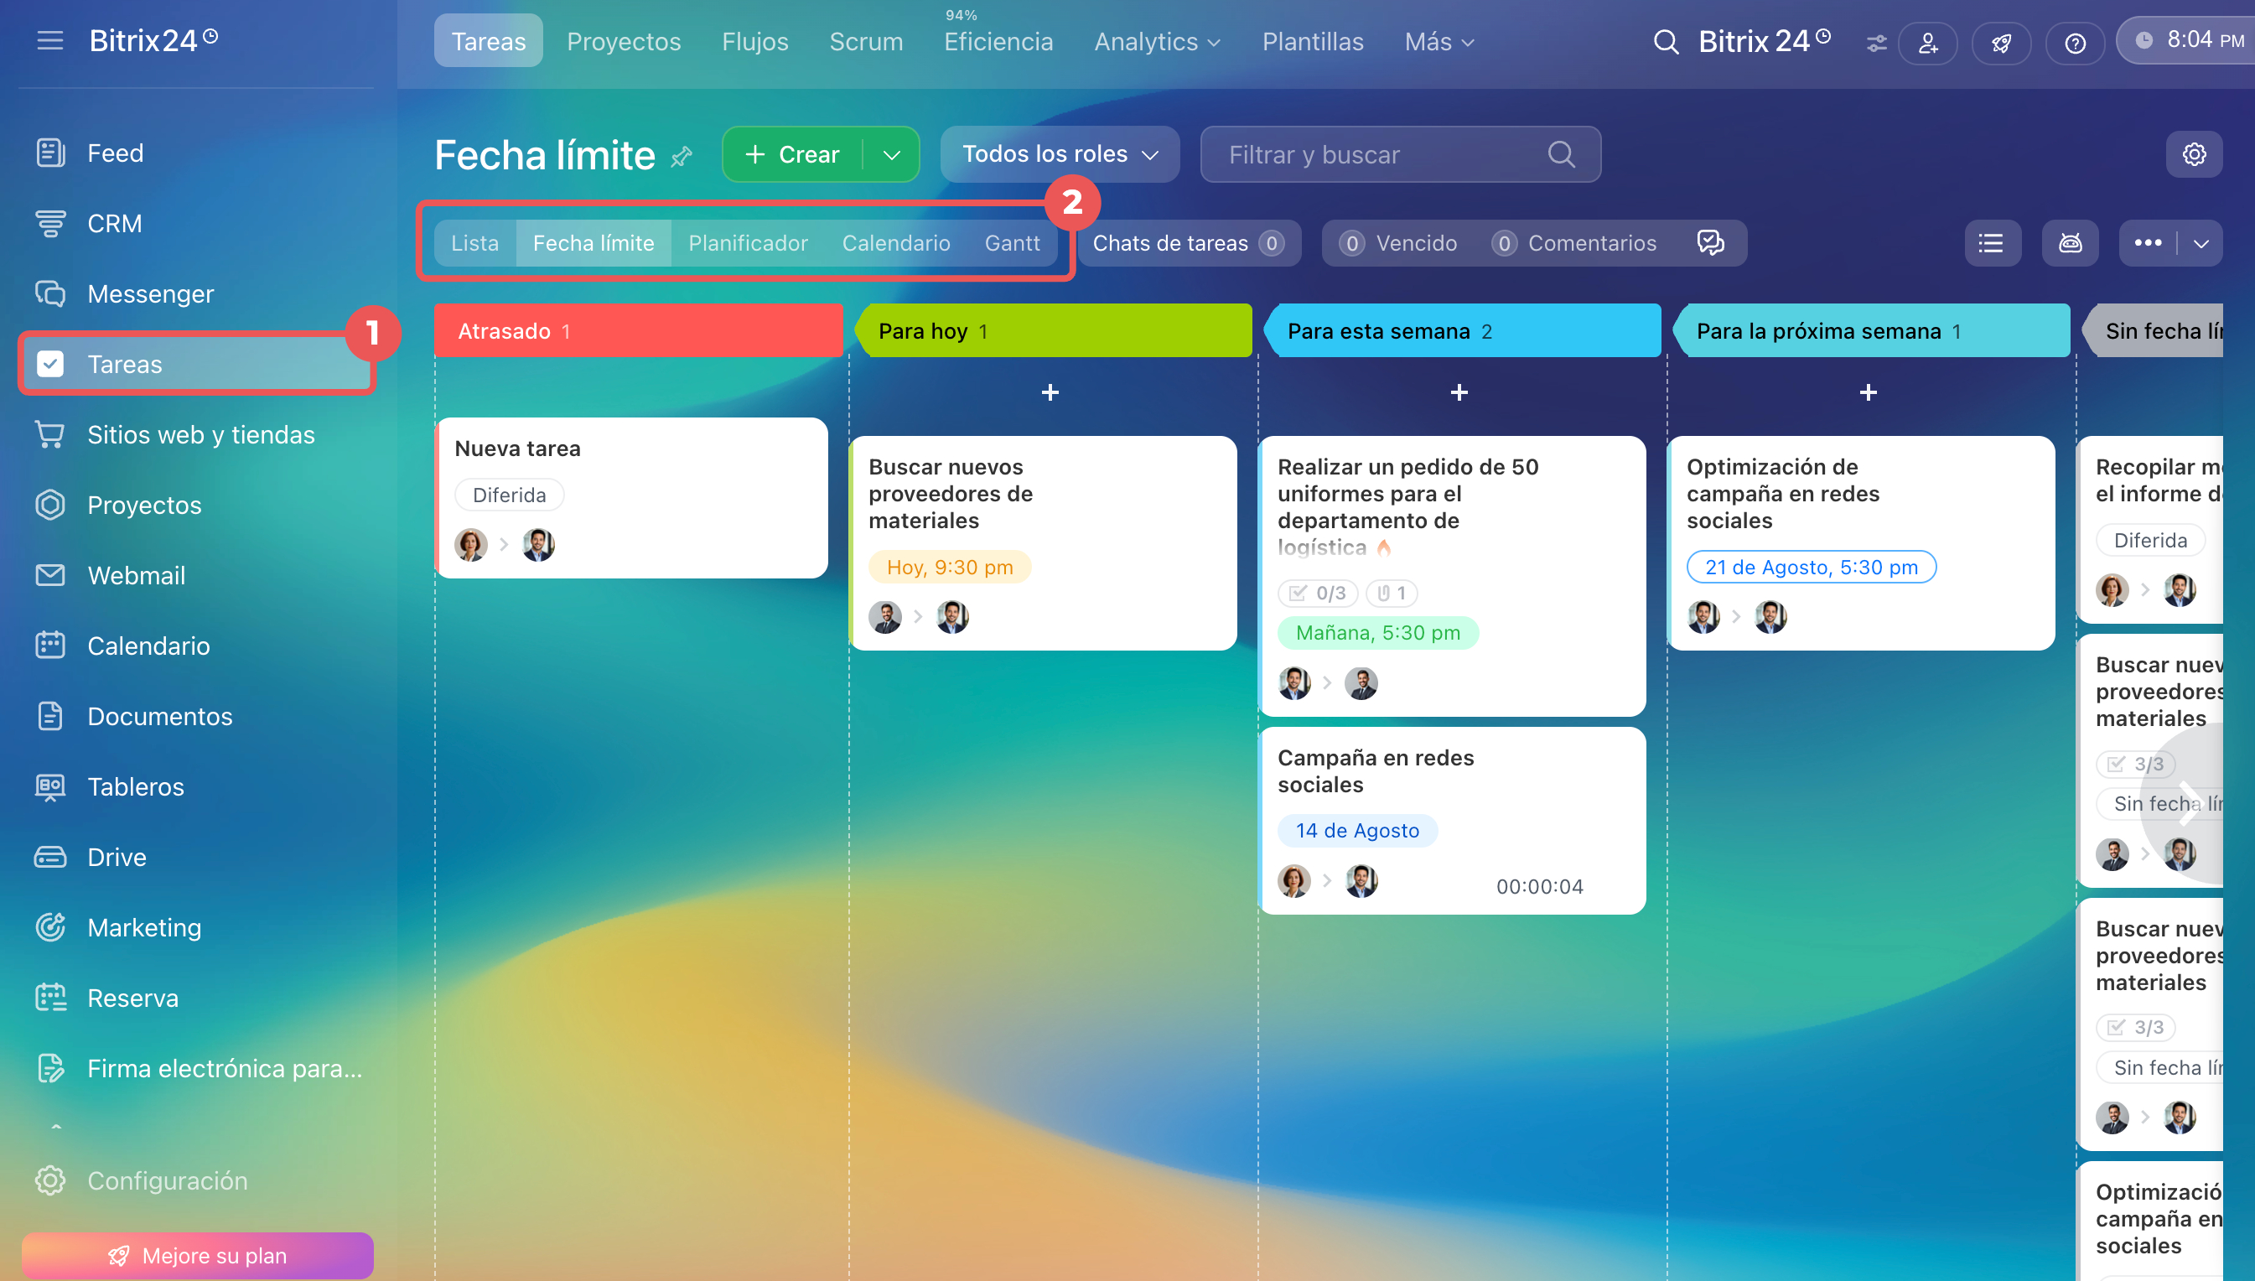Image resolution: width=2255 pixels, height=1281 pixels.
Task: Open Sitios web y tiendas cart icon
Action: [x=50, y=433]
